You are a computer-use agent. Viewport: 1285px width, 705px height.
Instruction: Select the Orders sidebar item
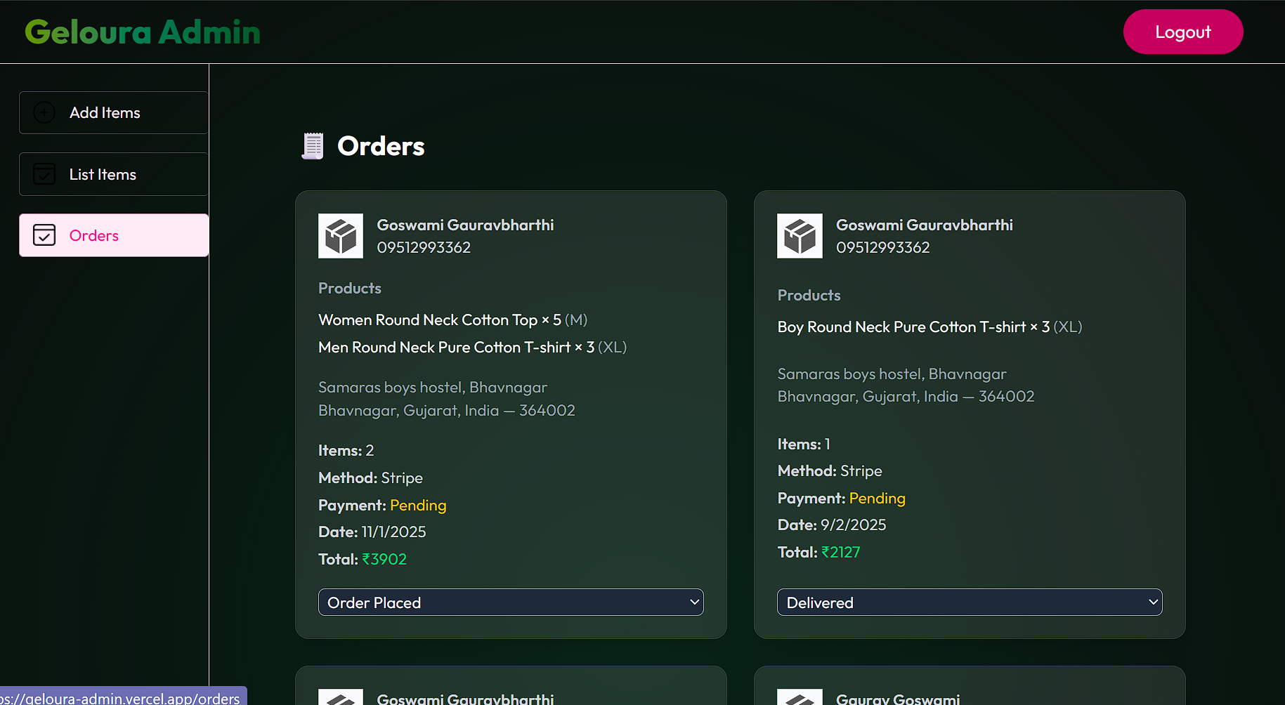point(114,235)
